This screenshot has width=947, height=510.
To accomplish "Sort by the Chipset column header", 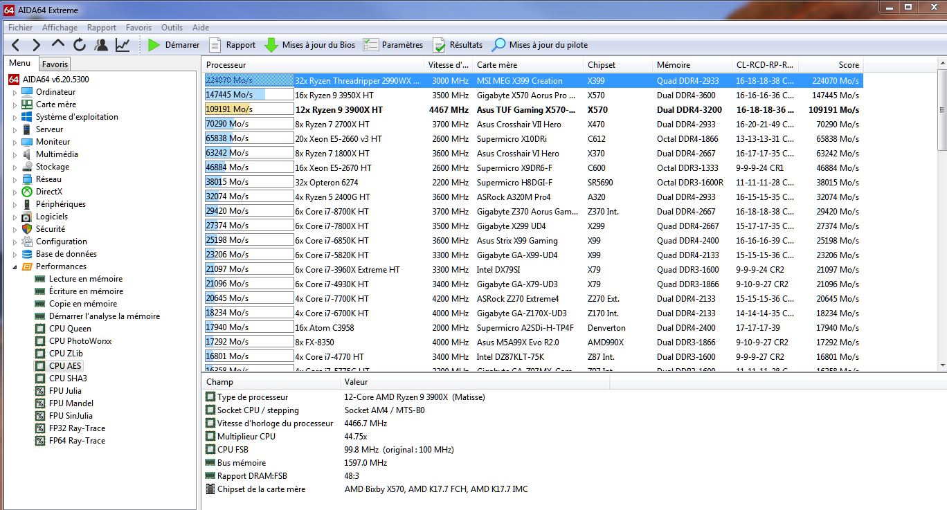I will [618, 65].
